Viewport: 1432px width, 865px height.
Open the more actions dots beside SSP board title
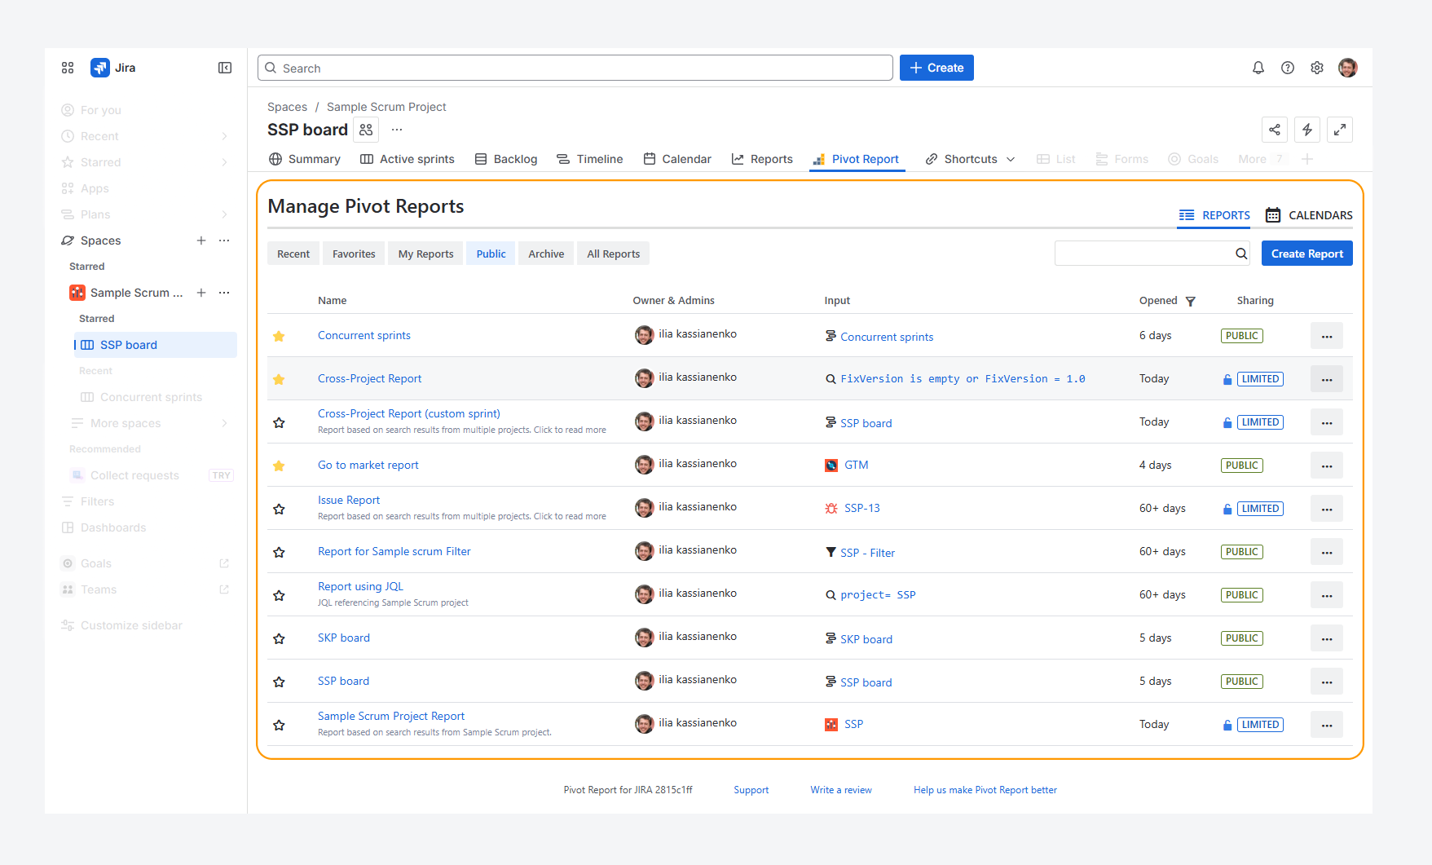tap(397, 130)
